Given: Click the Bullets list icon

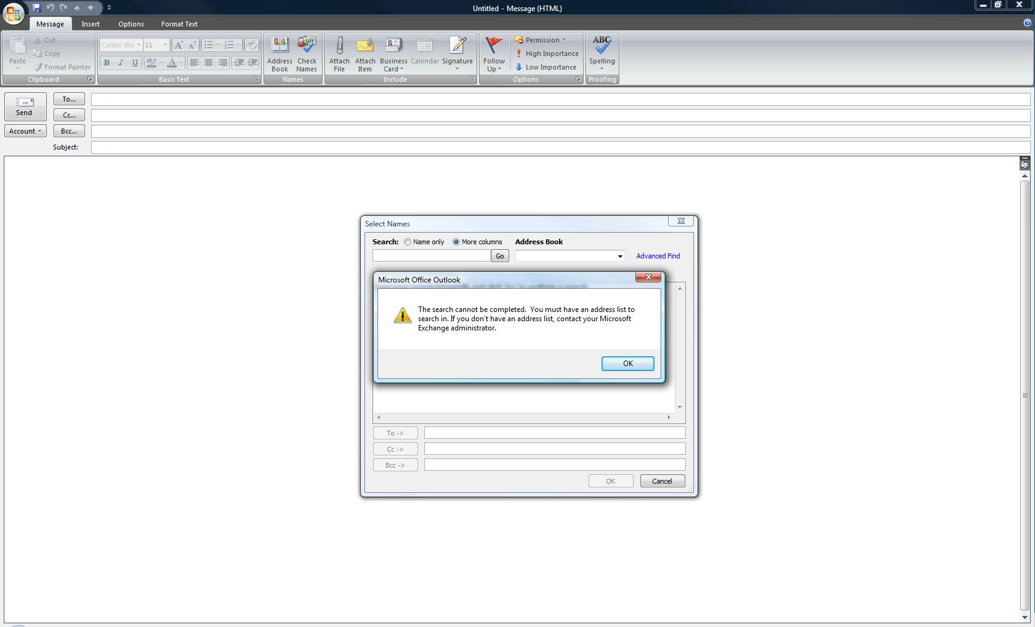Looking at the screenshot, I should coord(209,45).
